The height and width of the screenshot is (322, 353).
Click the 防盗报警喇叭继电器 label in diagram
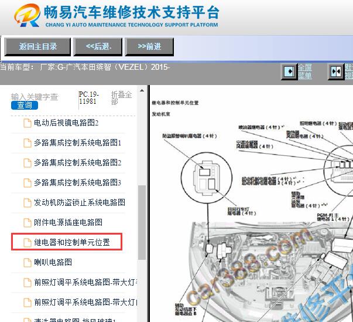190,135
